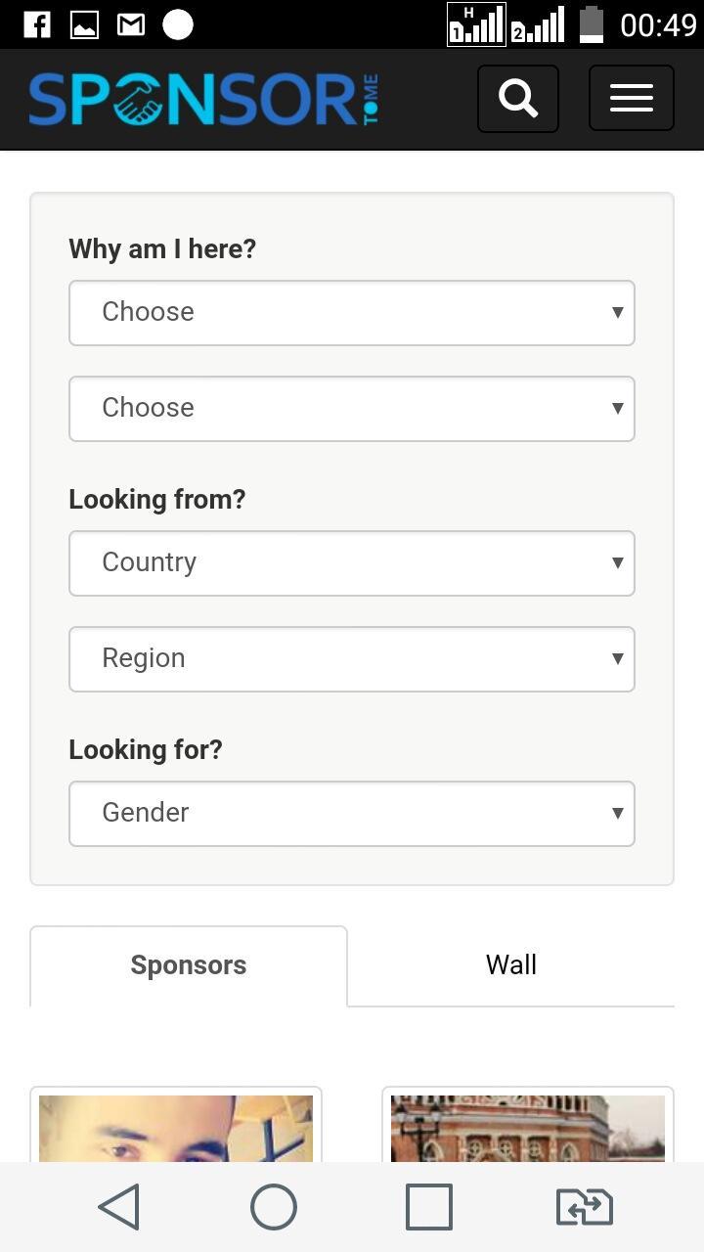This screenshot has height=1252, width=704.
Task: Open recent apps square button
Action: [429, 1206]
